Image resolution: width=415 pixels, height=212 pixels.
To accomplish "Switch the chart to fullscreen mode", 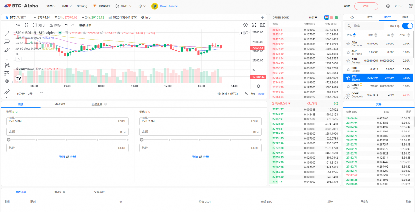I will point(254,25).
